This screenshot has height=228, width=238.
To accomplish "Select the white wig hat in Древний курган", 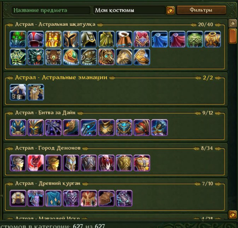I will point(18,198).
